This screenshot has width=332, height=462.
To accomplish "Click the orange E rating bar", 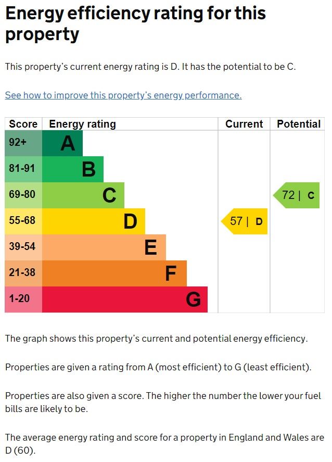I will point(104,247).
